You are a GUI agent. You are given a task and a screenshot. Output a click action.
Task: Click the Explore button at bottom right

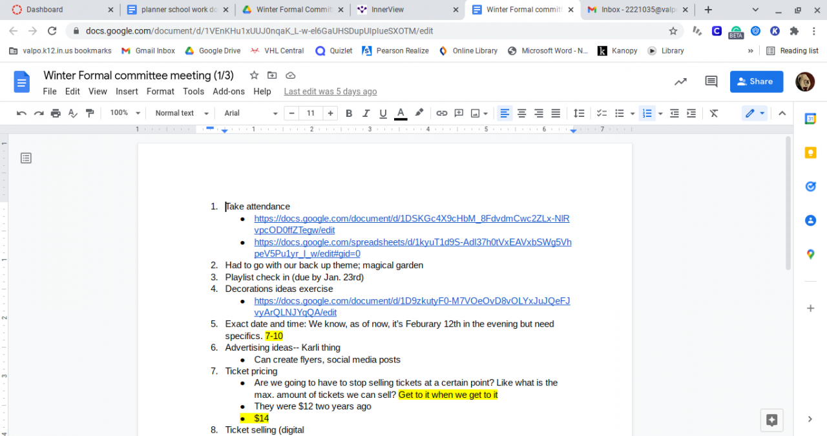coord(771,419)
